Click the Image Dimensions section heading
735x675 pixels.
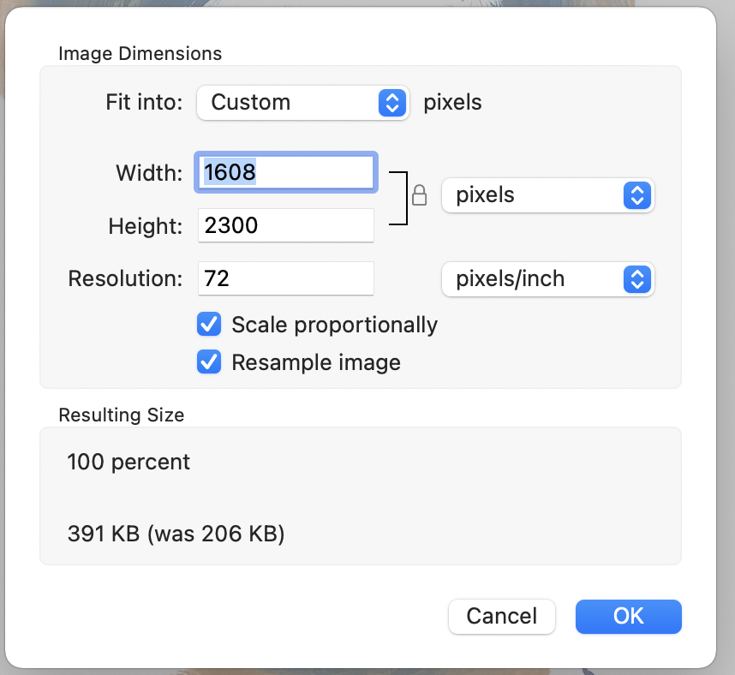140,54
